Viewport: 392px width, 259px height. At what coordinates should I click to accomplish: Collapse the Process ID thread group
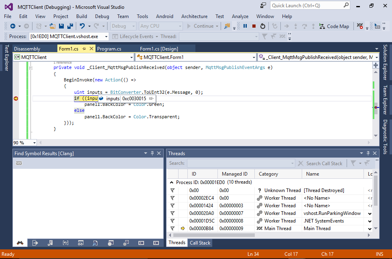pyautogui.click(x=171, y=182)
